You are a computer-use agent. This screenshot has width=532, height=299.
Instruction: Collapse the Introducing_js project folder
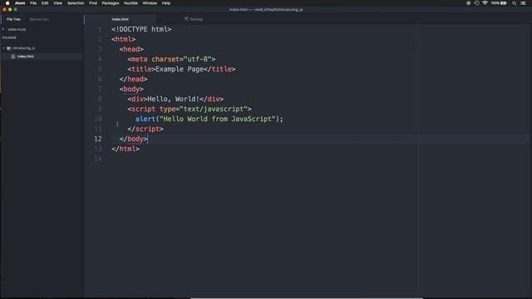[x=4, y=48]
